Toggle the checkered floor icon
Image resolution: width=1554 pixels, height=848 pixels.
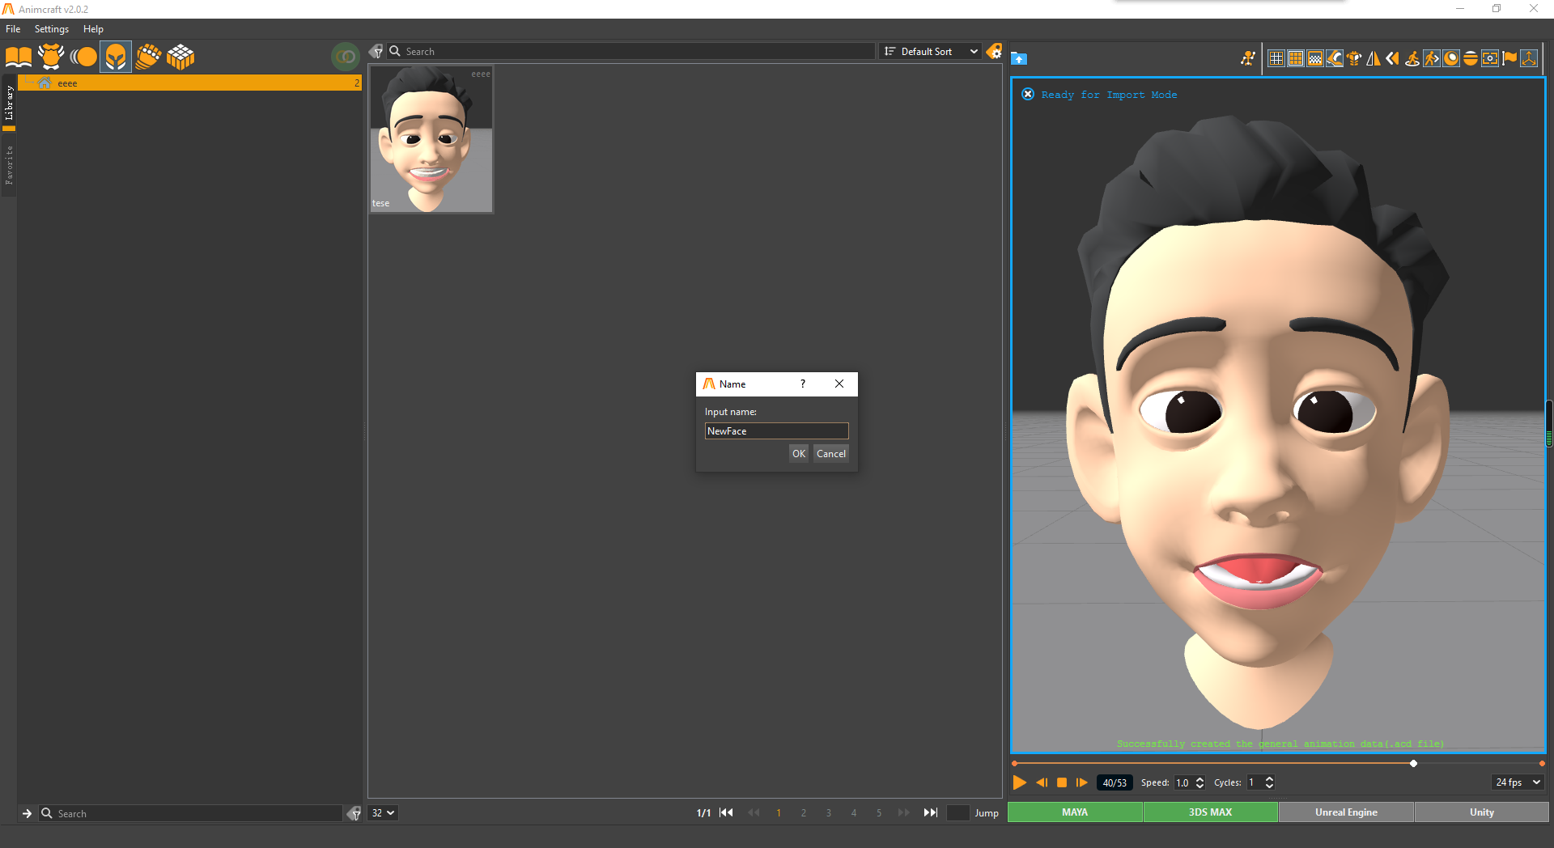pyautogui.click(x=1315, y=58)
